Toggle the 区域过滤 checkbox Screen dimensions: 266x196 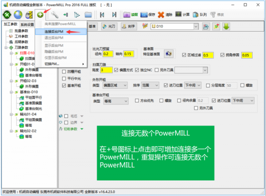pyautogui.click(x=184, y=55)
